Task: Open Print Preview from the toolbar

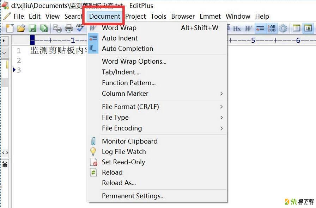Action: click(x=57, y=28)
